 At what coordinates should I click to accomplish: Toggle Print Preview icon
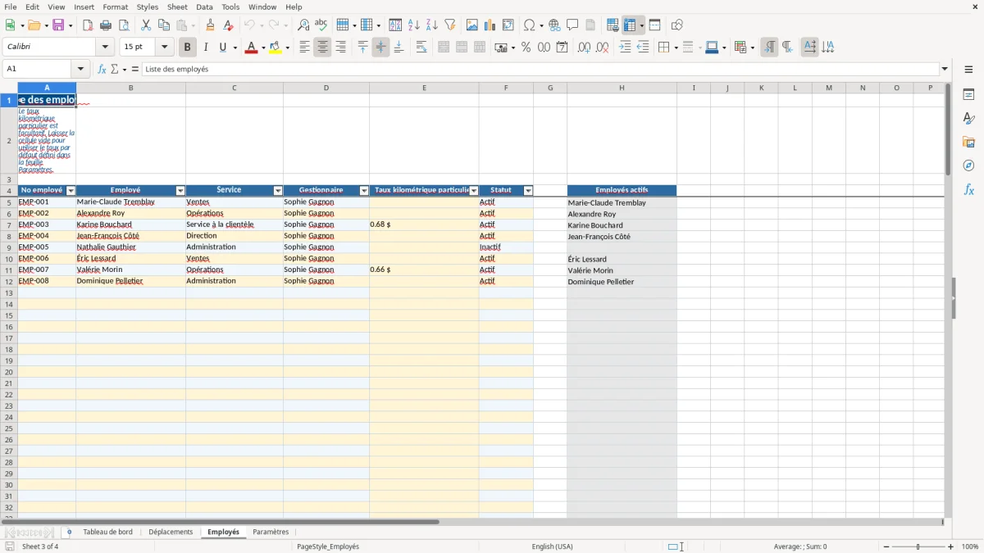(x=123, y=25)
